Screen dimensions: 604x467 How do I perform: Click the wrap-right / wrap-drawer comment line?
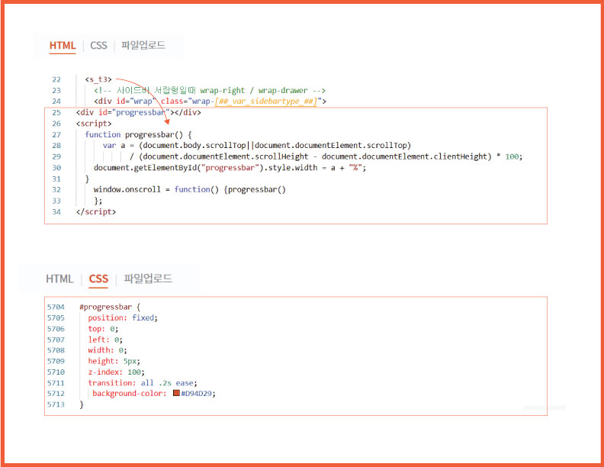210,91
